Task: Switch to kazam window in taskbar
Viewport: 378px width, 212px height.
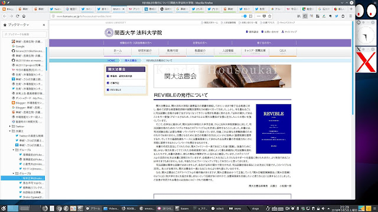Action: 183,208
